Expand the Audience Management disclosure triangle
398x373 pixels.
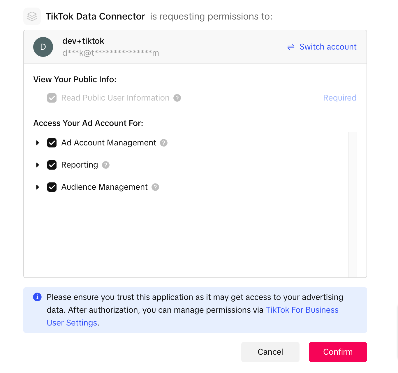(38, 187)
